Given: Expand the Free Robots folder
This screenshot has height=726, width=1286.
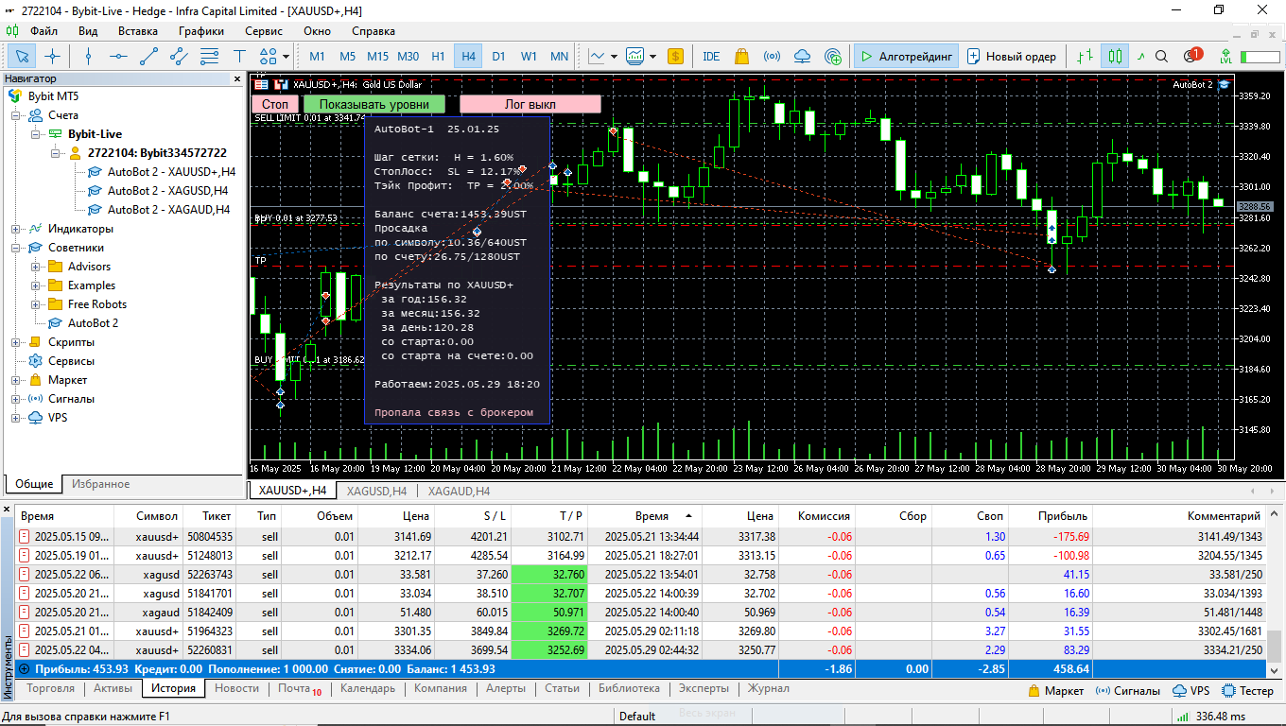Looking at the screenshot, I should (35, 304).
